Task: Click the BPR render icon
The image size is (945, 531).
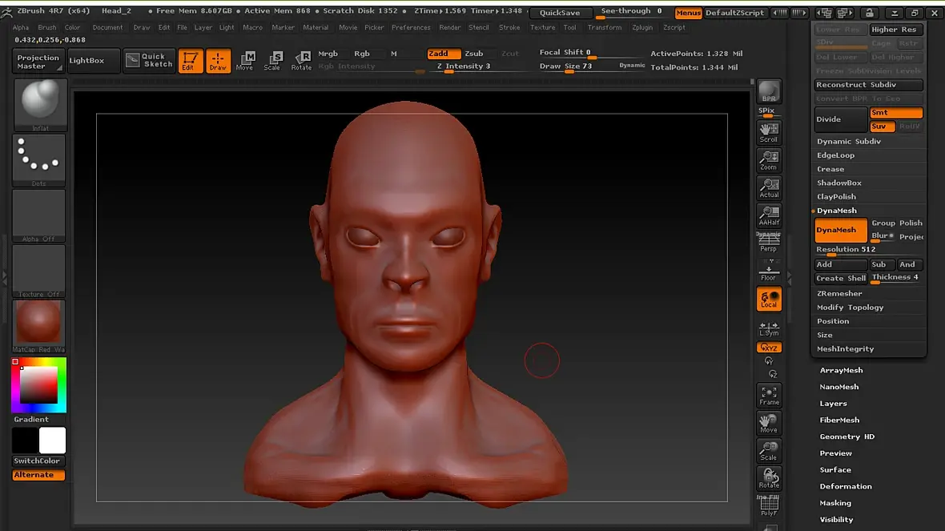Action: click(769, 91)
